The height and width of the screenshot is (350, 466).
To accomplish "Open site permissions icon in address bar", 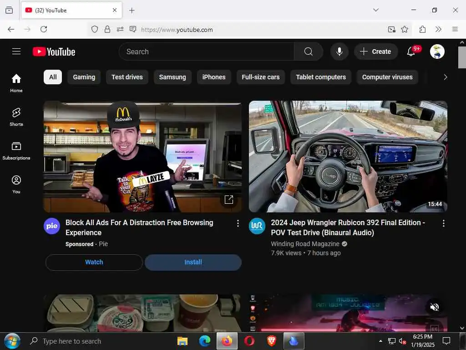I will pos(120,29).
